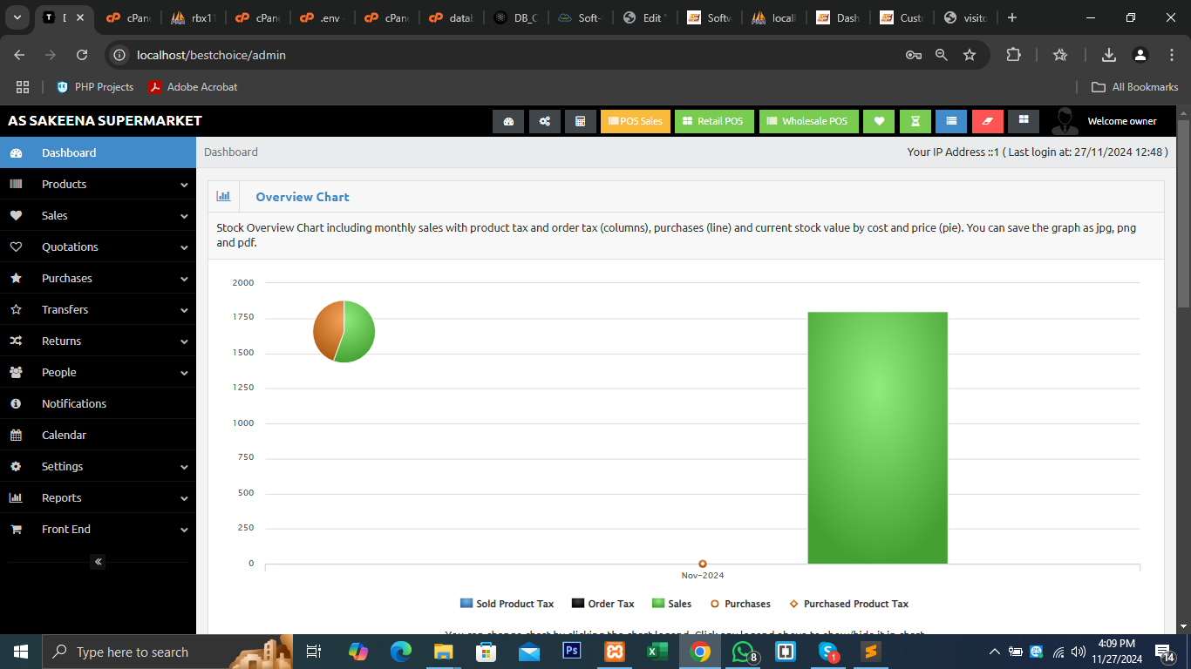This screenshot has width=1191, height=669.
Task: Click the red eraser icon button
Action: [x=988, y=121]
